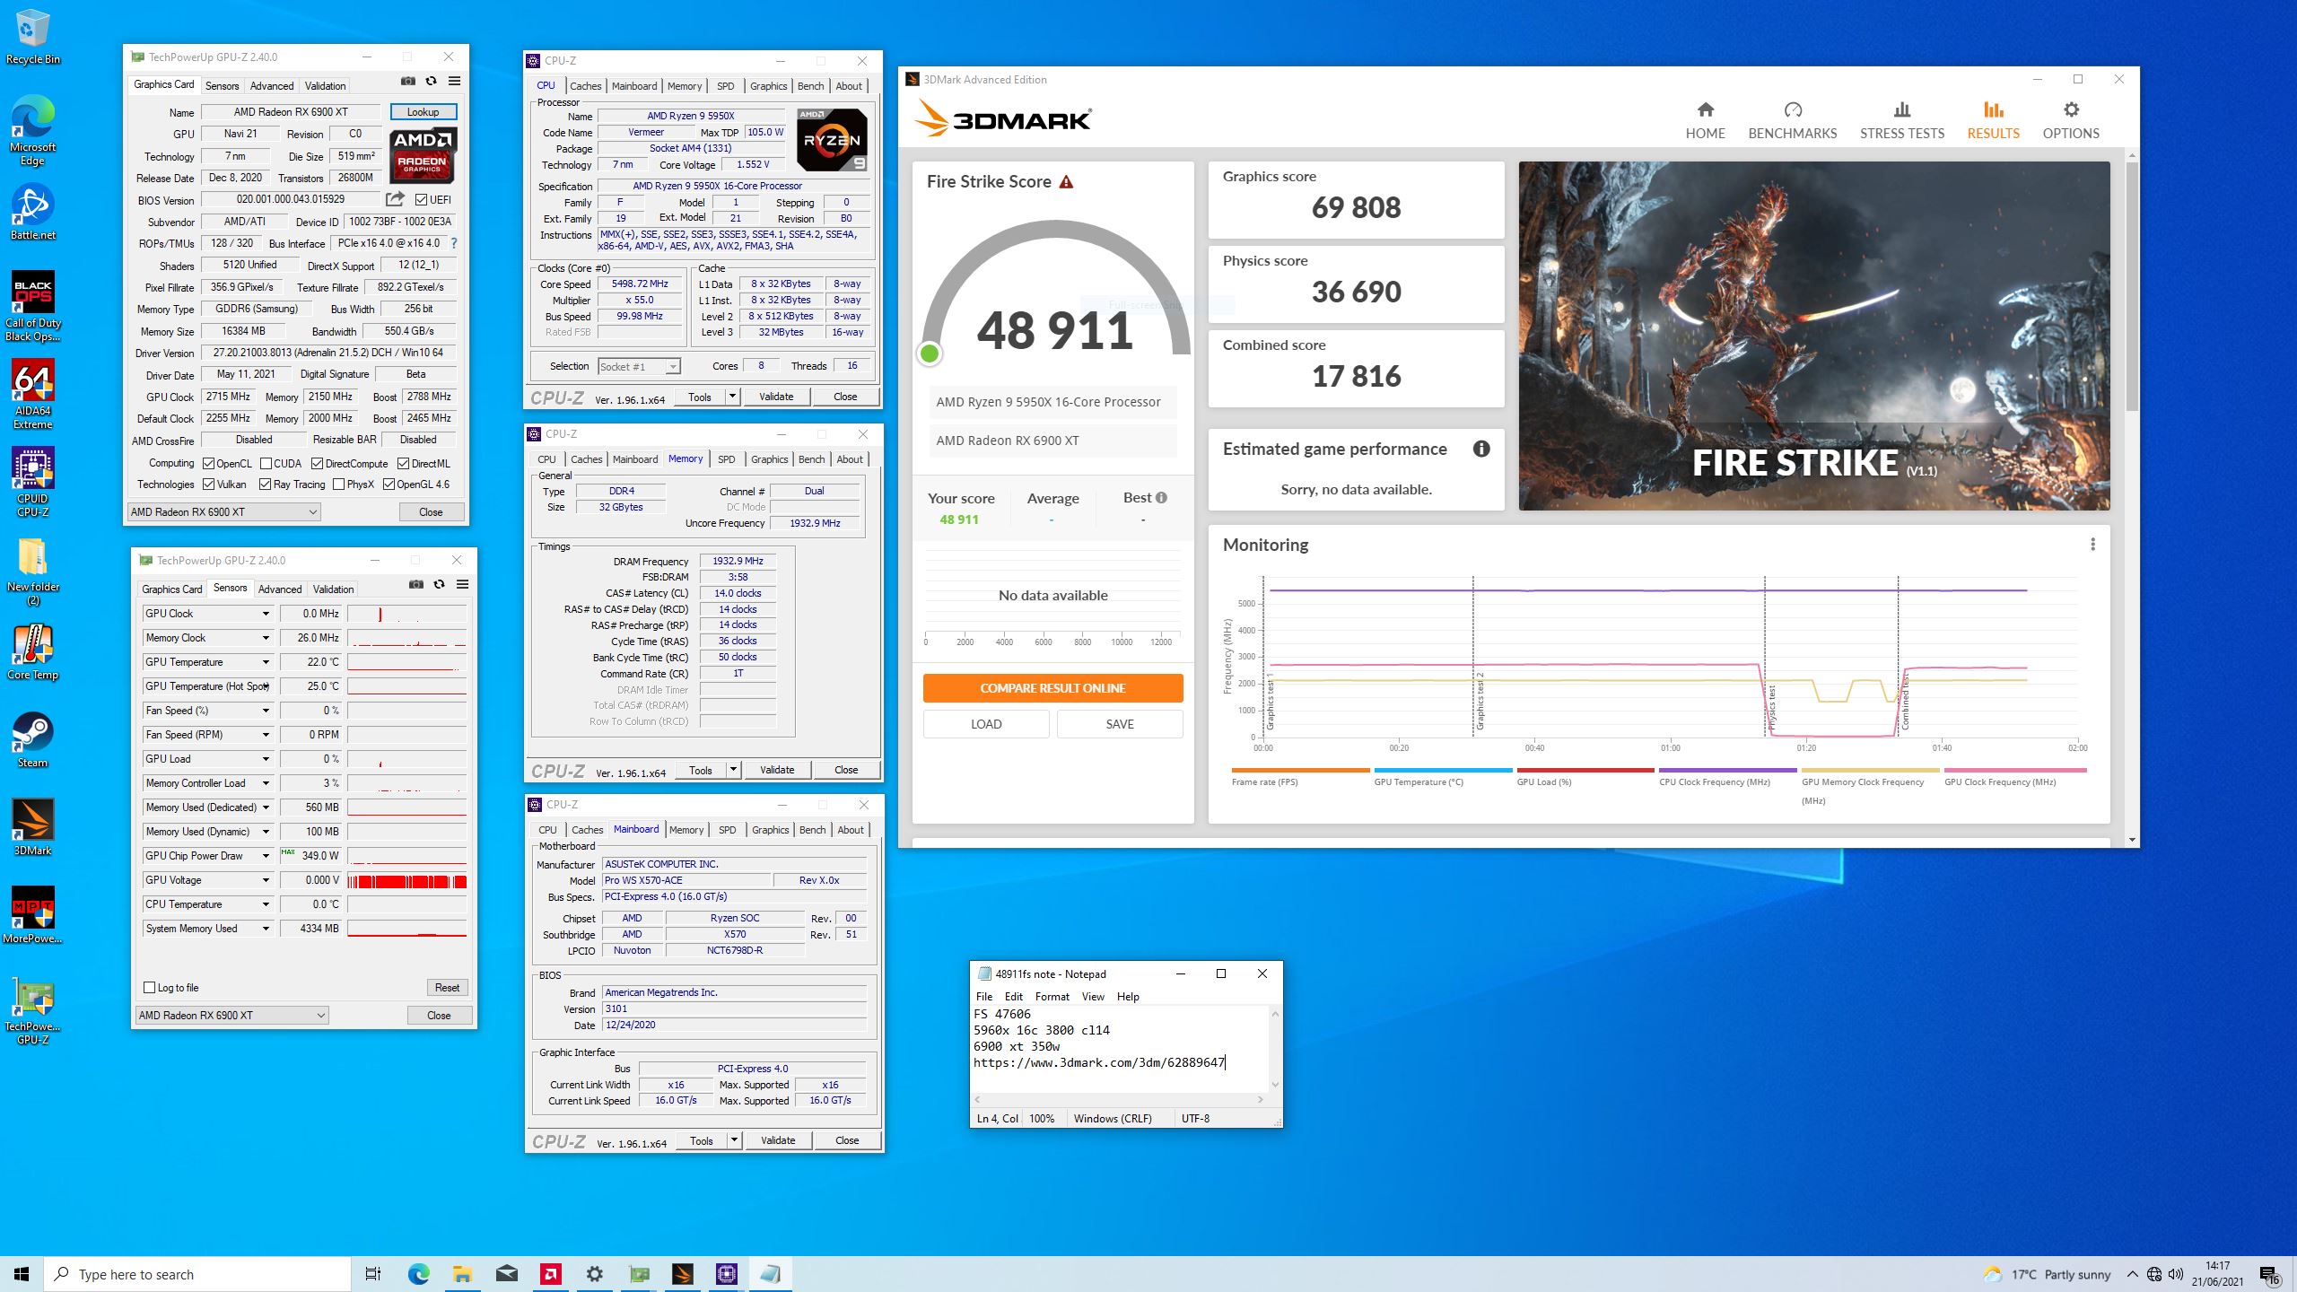Click LOAD button in 3DMark
Image resolution: width=2297 pixels, height=1292 pixels.
tap(986, 724)
